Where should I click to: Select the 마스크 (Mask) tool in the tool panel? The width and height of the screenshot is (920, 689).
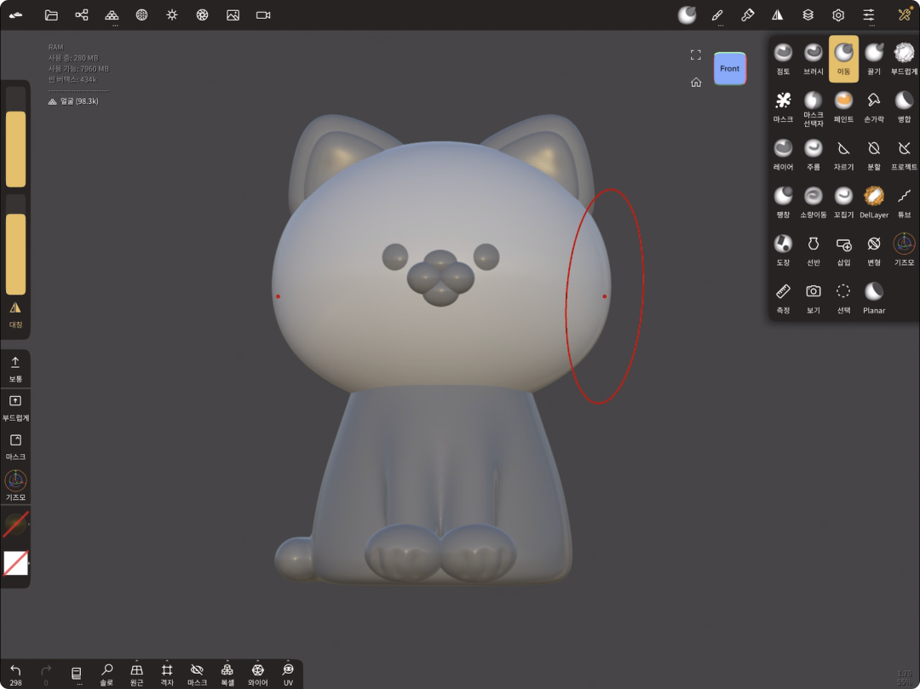(783, 106)
